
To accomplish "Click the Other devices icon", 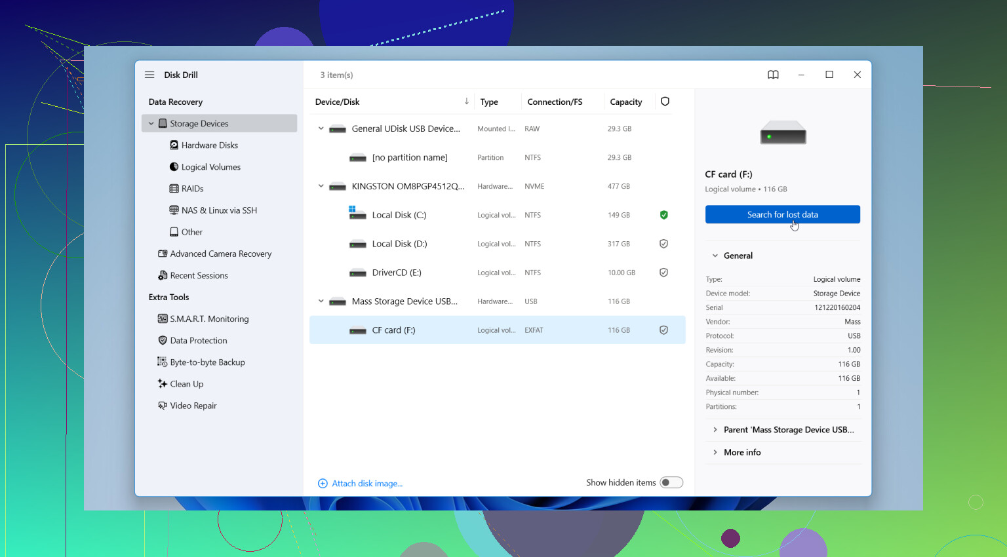I will 174,231.
